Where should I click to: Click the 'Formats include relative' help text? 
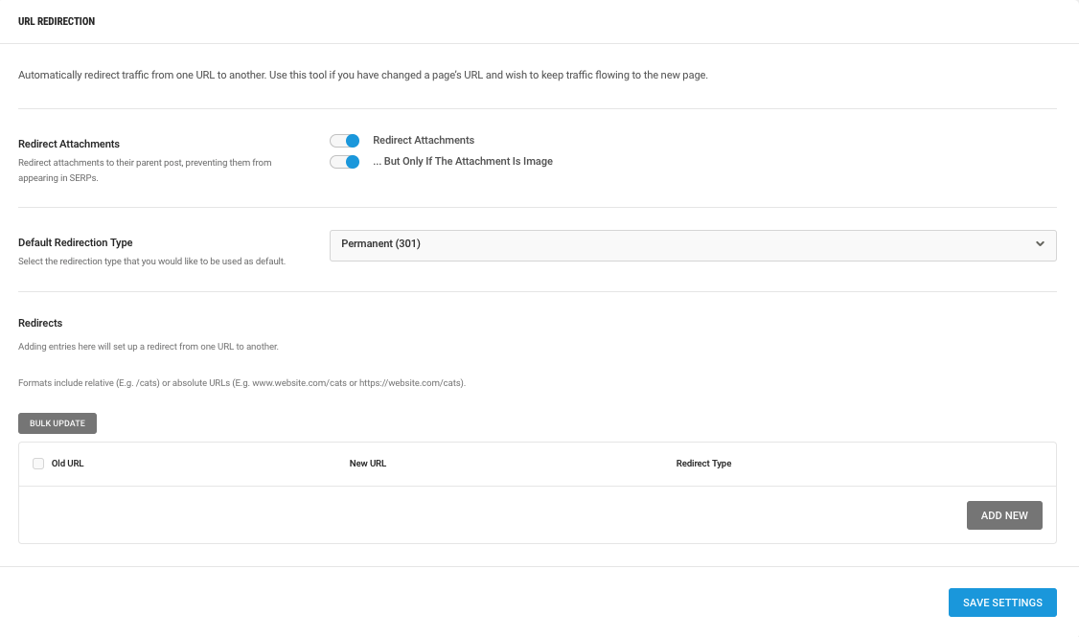tap(241, 382)
